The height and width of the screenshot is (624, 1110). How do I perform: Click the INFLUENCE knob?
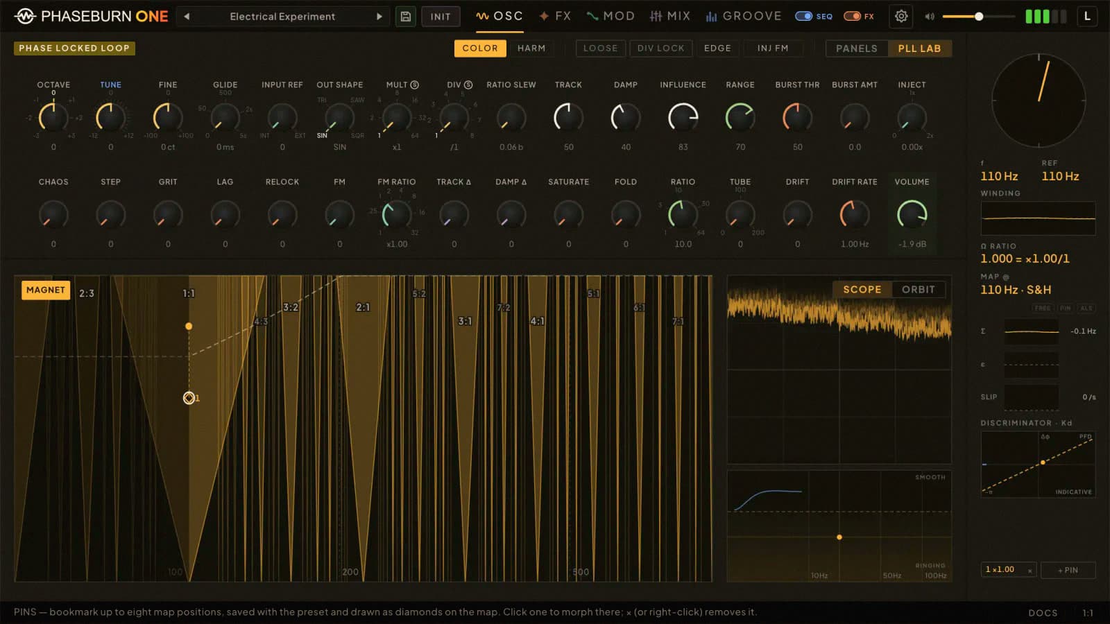pyautogui.click(x=683, y=116)
